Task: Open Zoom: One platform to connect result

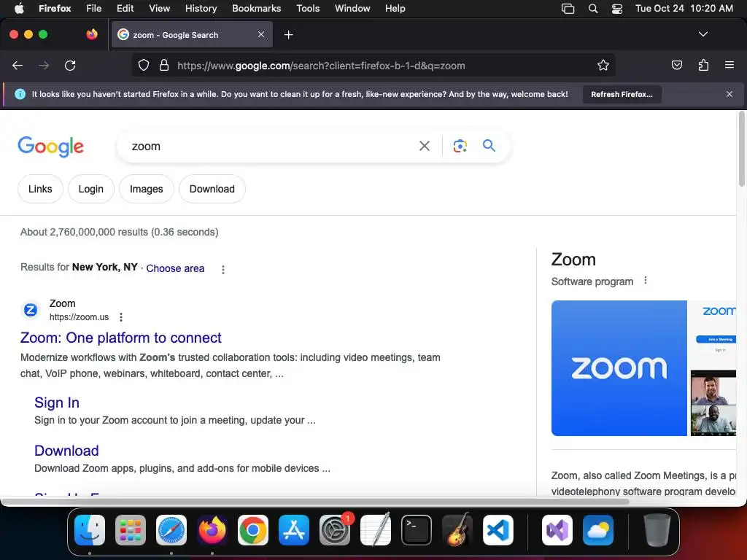Action: point(120,338)
